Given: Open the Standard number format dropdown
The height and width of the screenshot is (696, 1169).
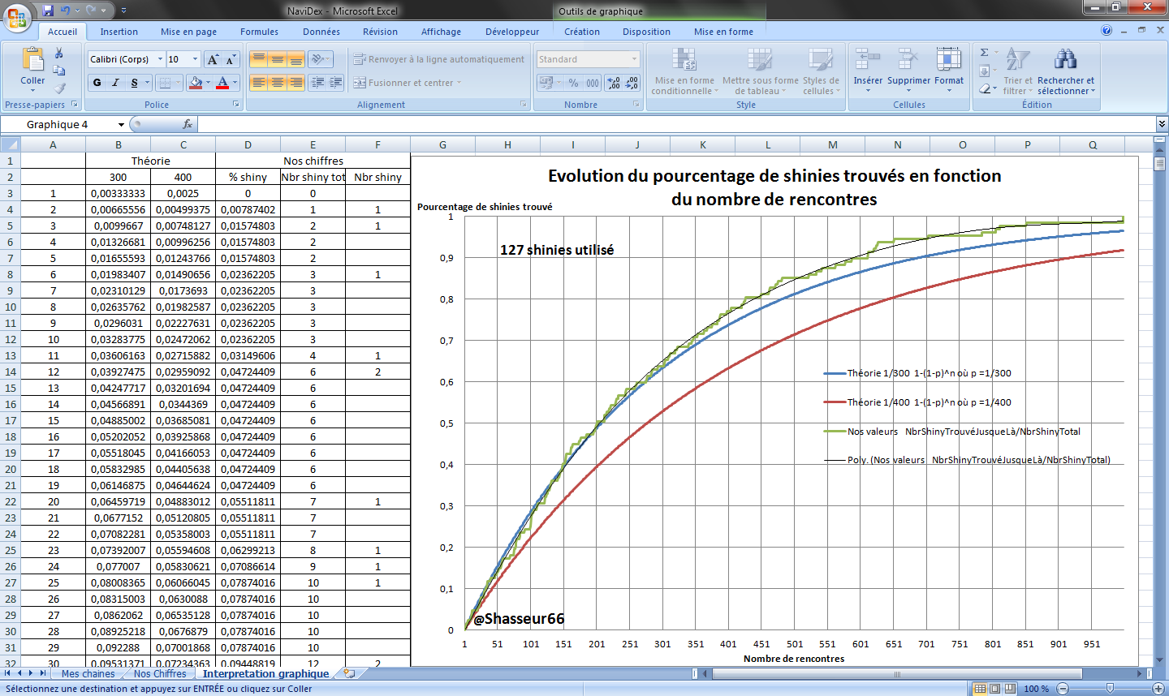Looking at the screenshot, I should coord(634,59).
